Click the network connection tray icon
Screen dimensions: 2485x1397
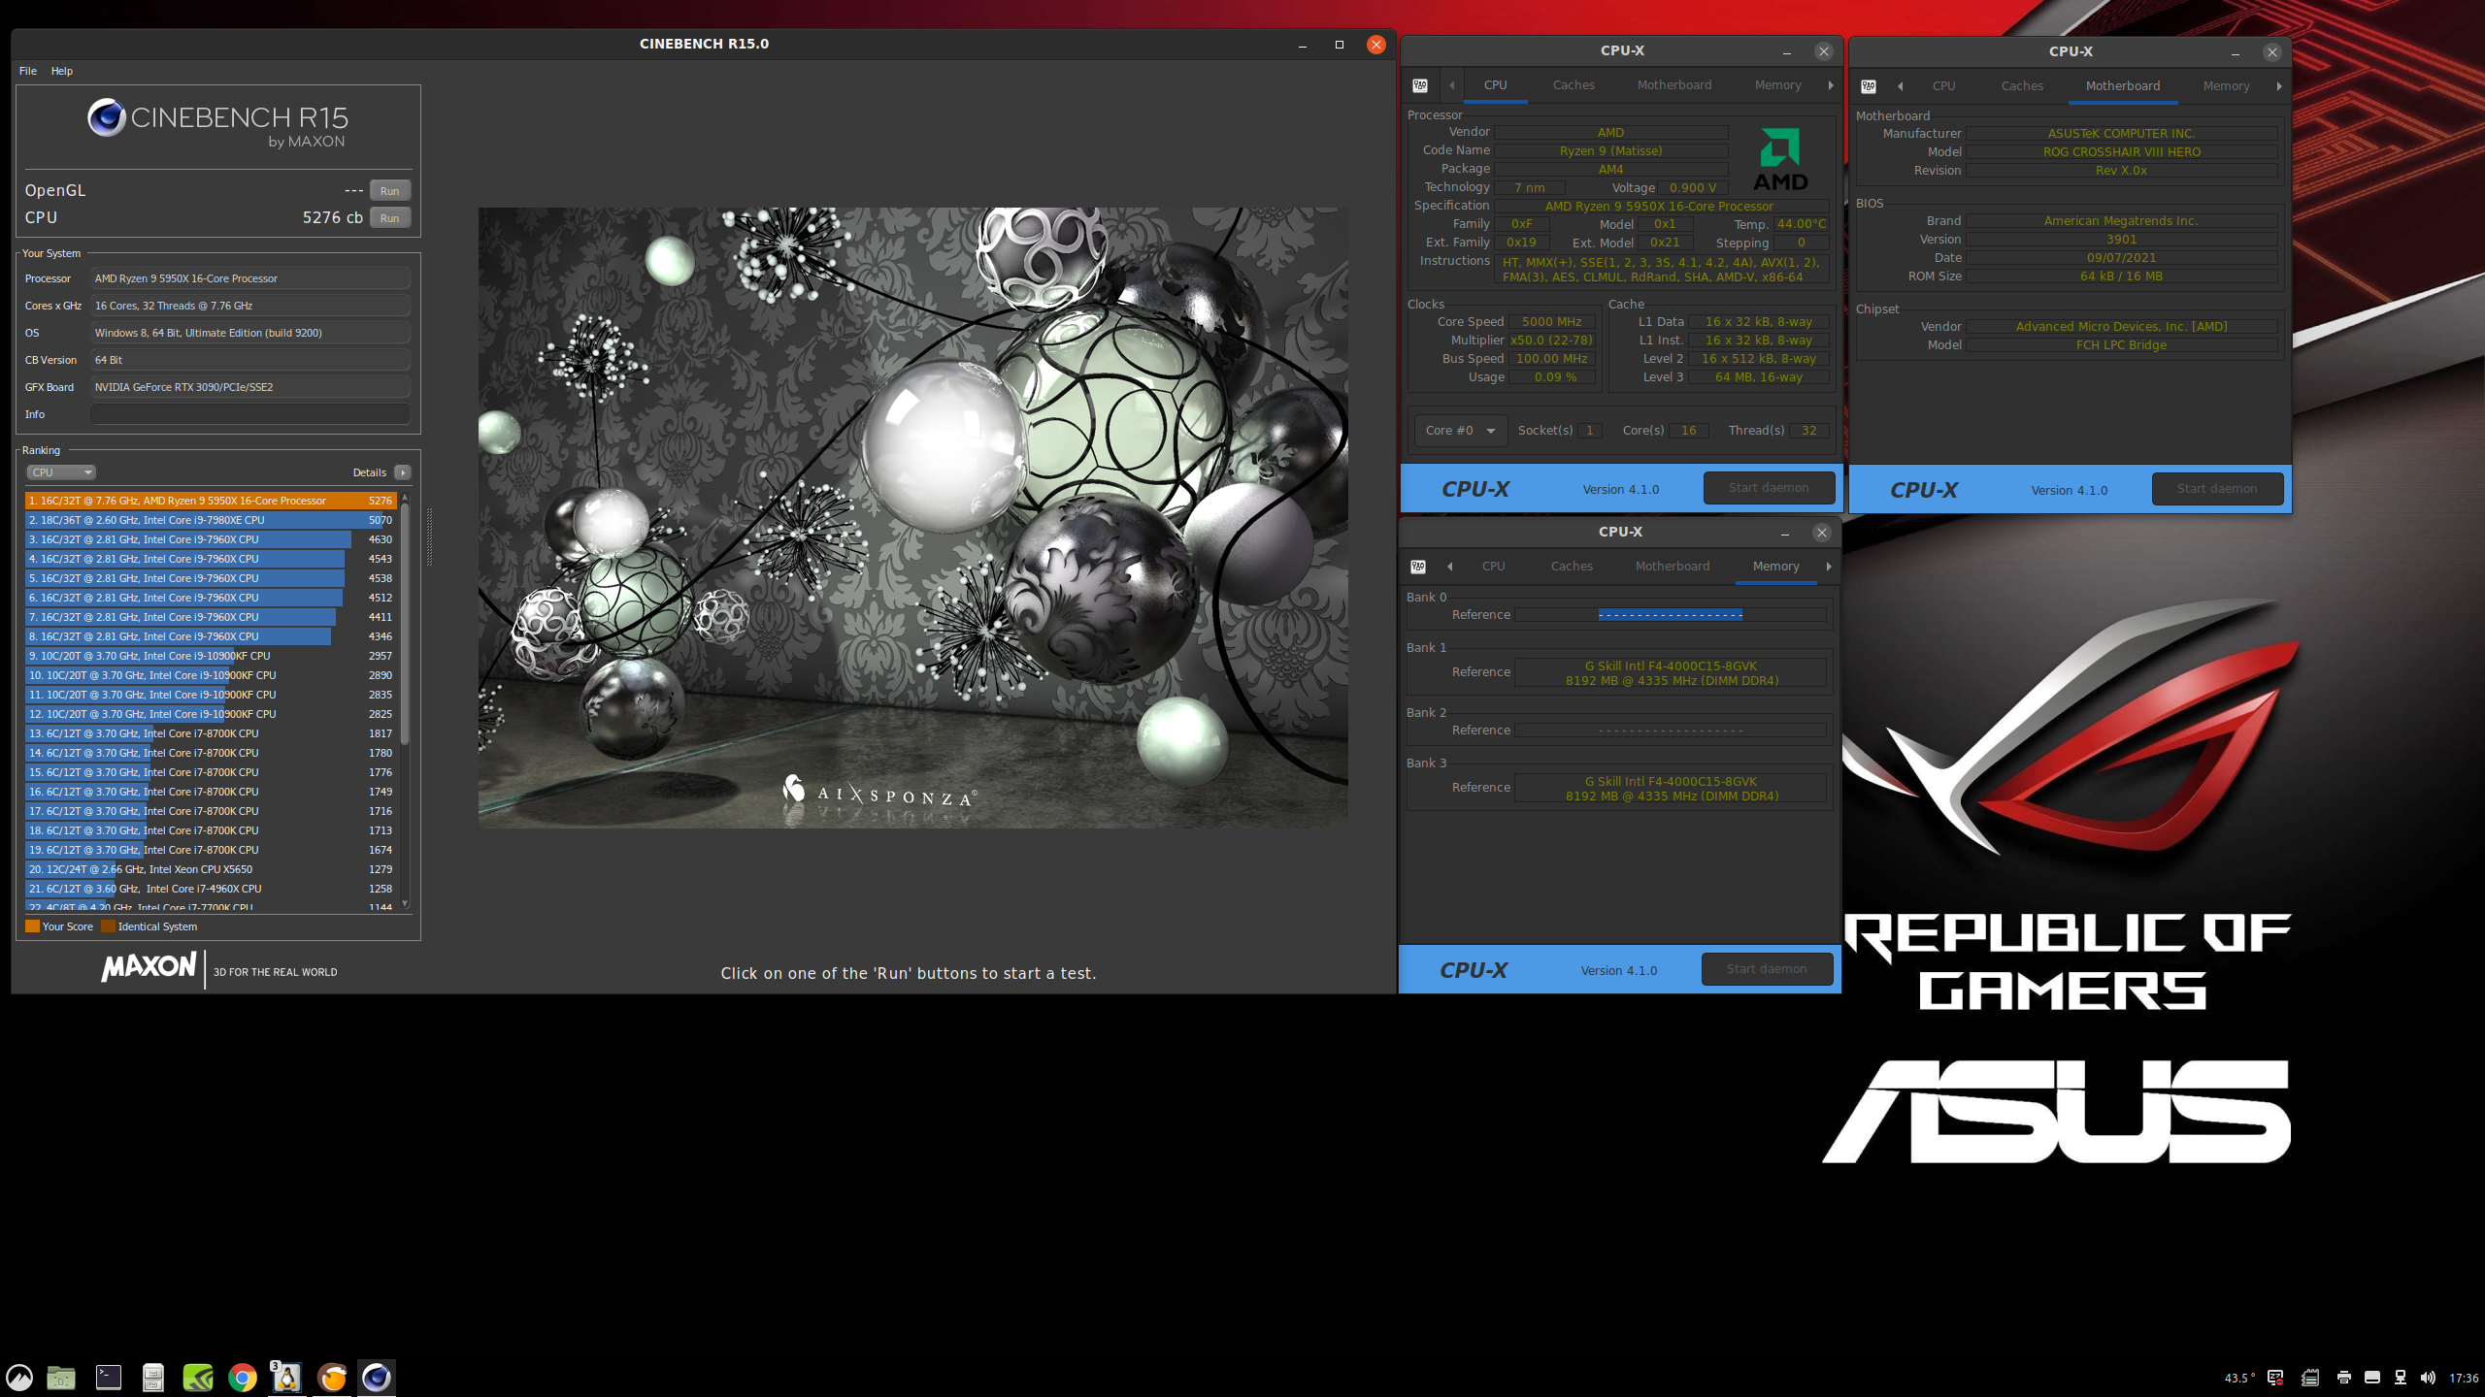[x=2401, y=1378]
